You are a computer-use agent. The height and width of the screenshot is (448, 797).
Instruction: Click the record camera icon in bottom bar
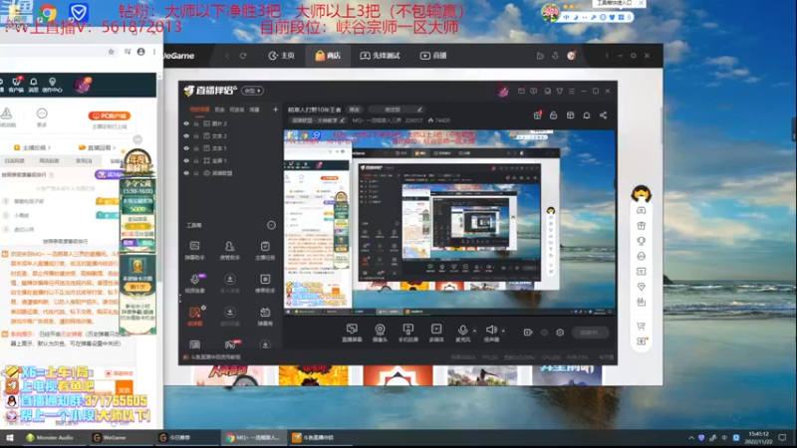(528, 333)
